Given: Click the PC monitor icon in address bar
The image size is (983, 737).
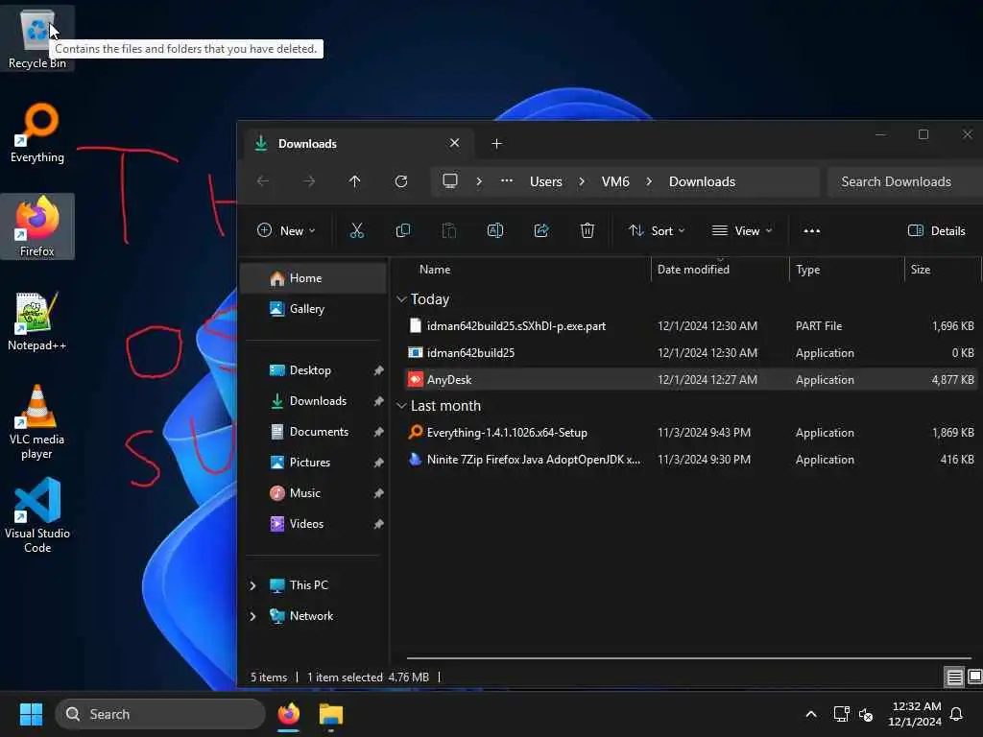Looking at the screenshot, I should [450, 181].
